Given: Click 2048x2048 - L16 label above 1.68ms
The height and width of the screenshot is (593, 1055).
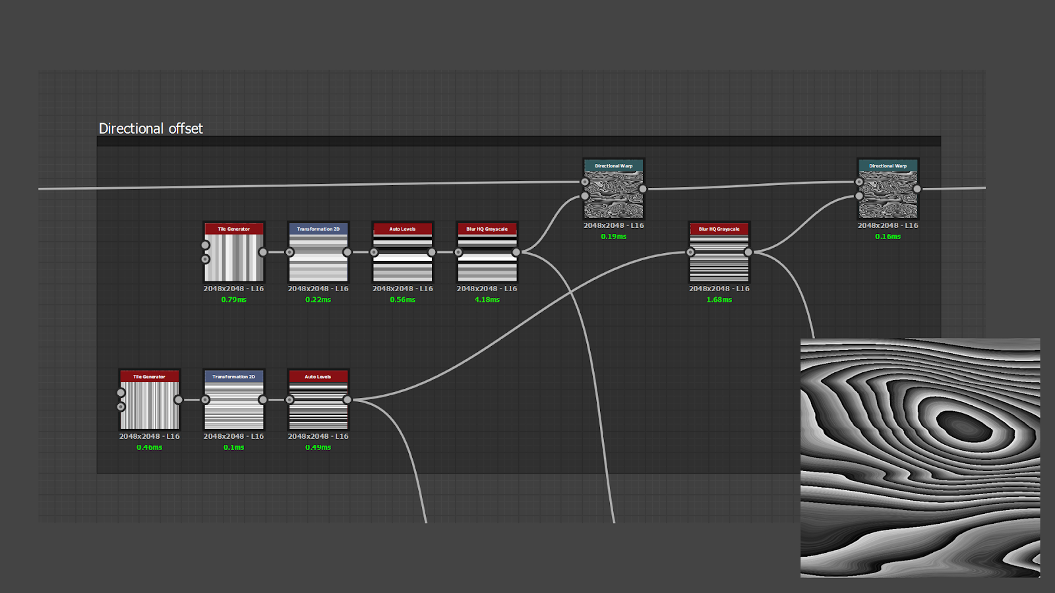Looking at the screenshot, I should pos(719,289).
